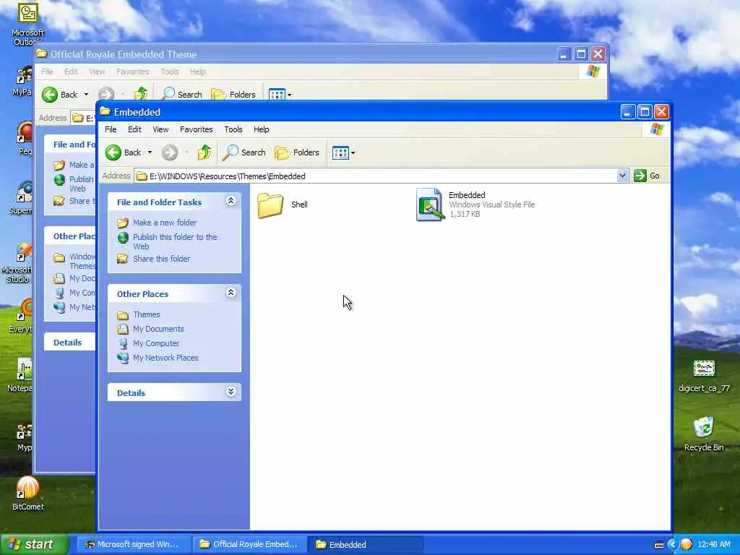
Task: Click Official Royale window title bar folder icon
Action: coord(41,53)
